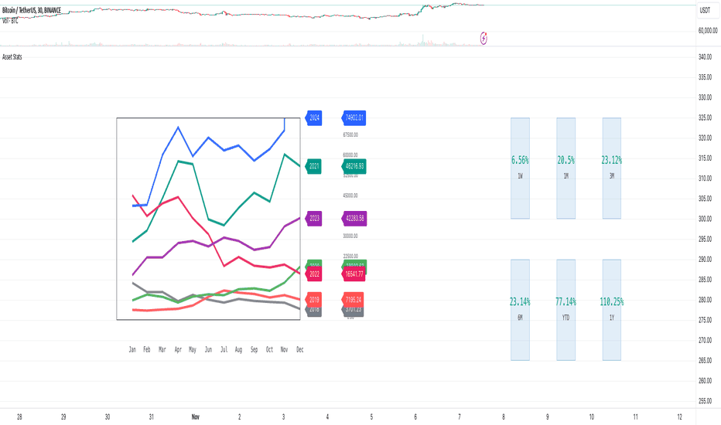Click the blue 74902.01 price tag
The height and width of the screenshot is (425, 721).
354,118
